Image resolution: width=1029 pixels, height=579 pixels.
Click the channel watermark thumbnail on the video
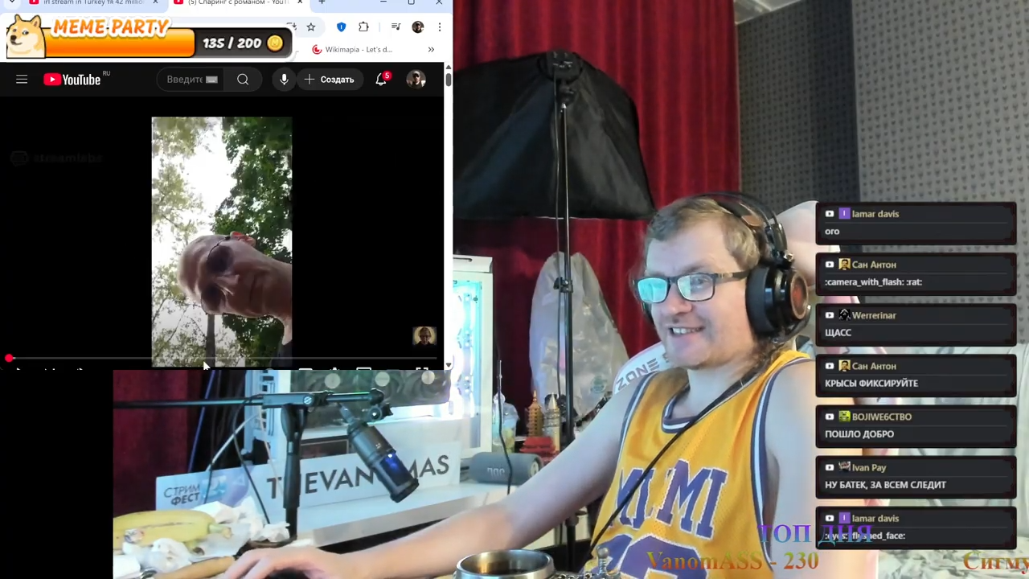click(x=424, y=336)
